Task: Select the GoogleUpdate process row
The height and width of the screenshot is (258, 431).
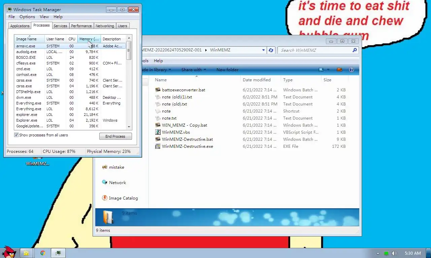Action: pyautogui.click(x=70, y=126)
